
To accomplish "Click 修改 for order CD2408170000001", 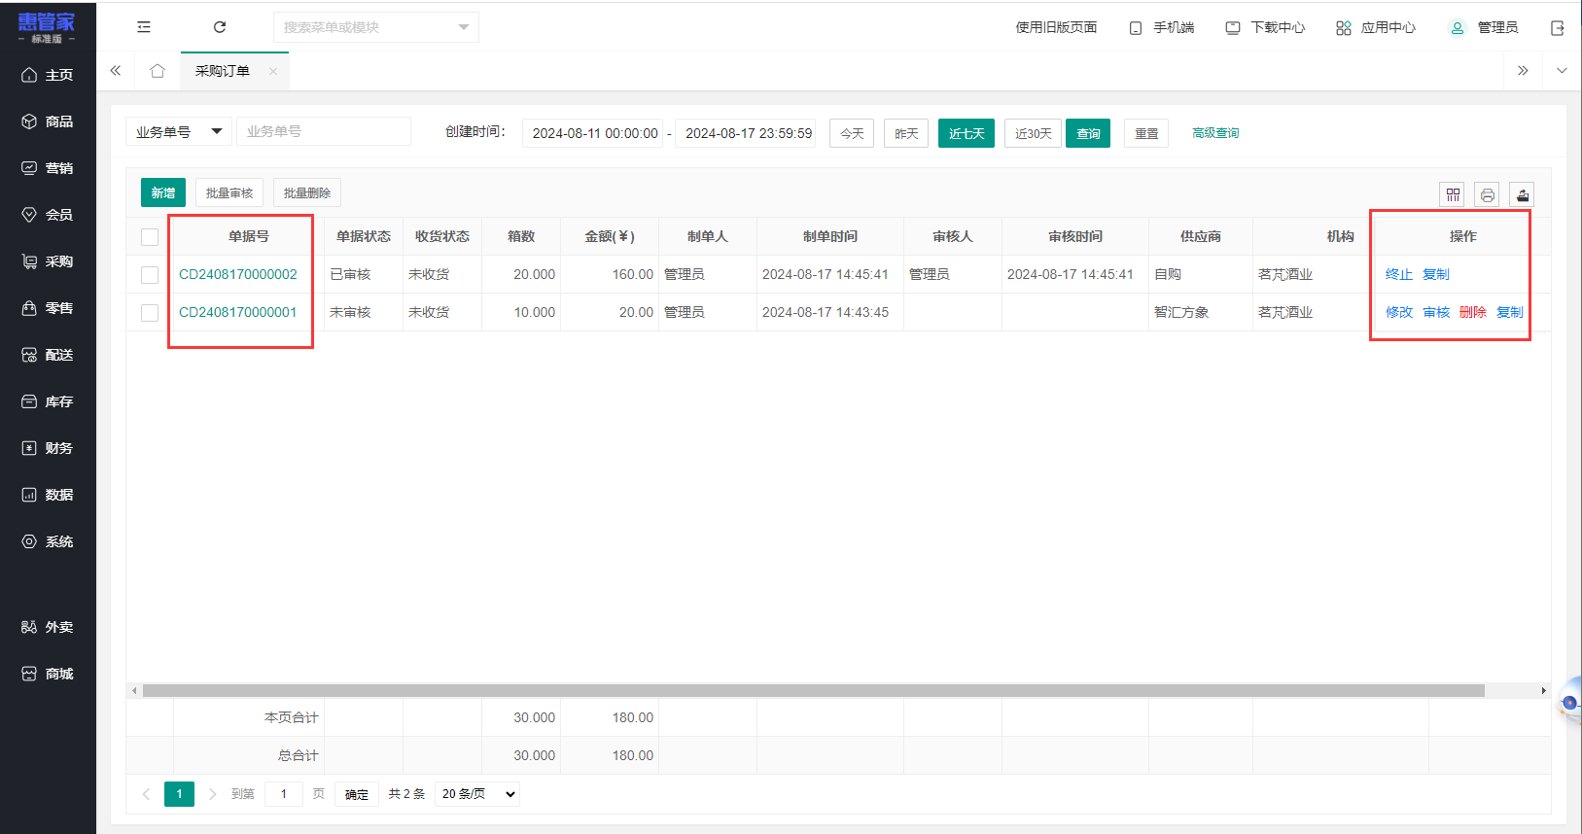I will pos(1399,312).
